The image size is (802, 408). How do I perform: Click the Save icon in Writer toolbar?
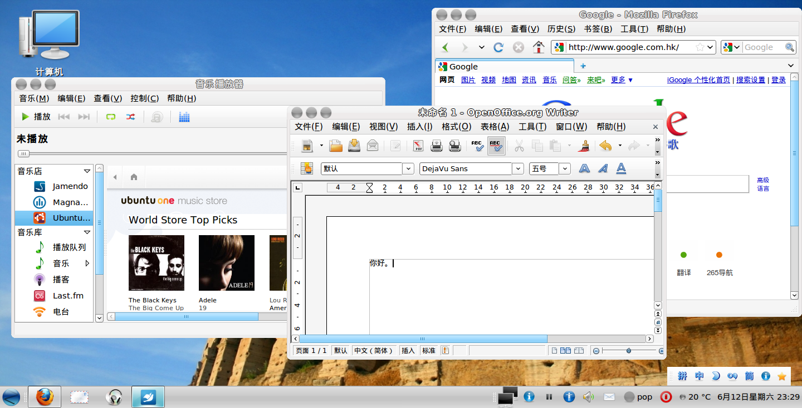(x=354, y=146)
